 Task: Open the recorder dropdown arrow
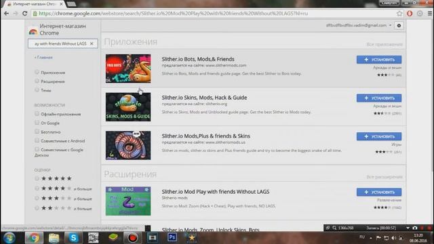click(x=408, y=228)
